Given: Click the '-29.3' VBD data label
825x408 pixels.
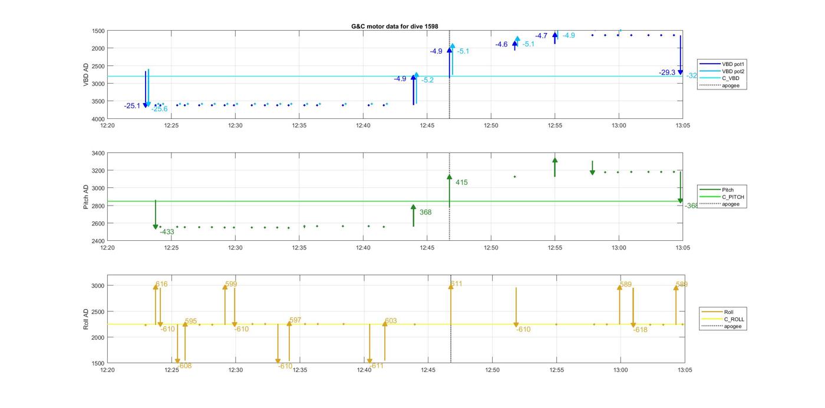Looking at the screenshot, I should [667, 72].
